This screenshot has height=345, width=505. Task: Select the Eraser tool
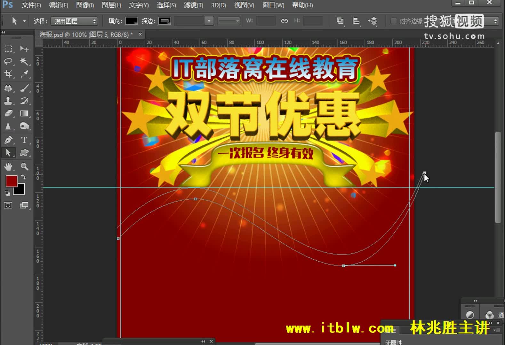click(8, 113)
